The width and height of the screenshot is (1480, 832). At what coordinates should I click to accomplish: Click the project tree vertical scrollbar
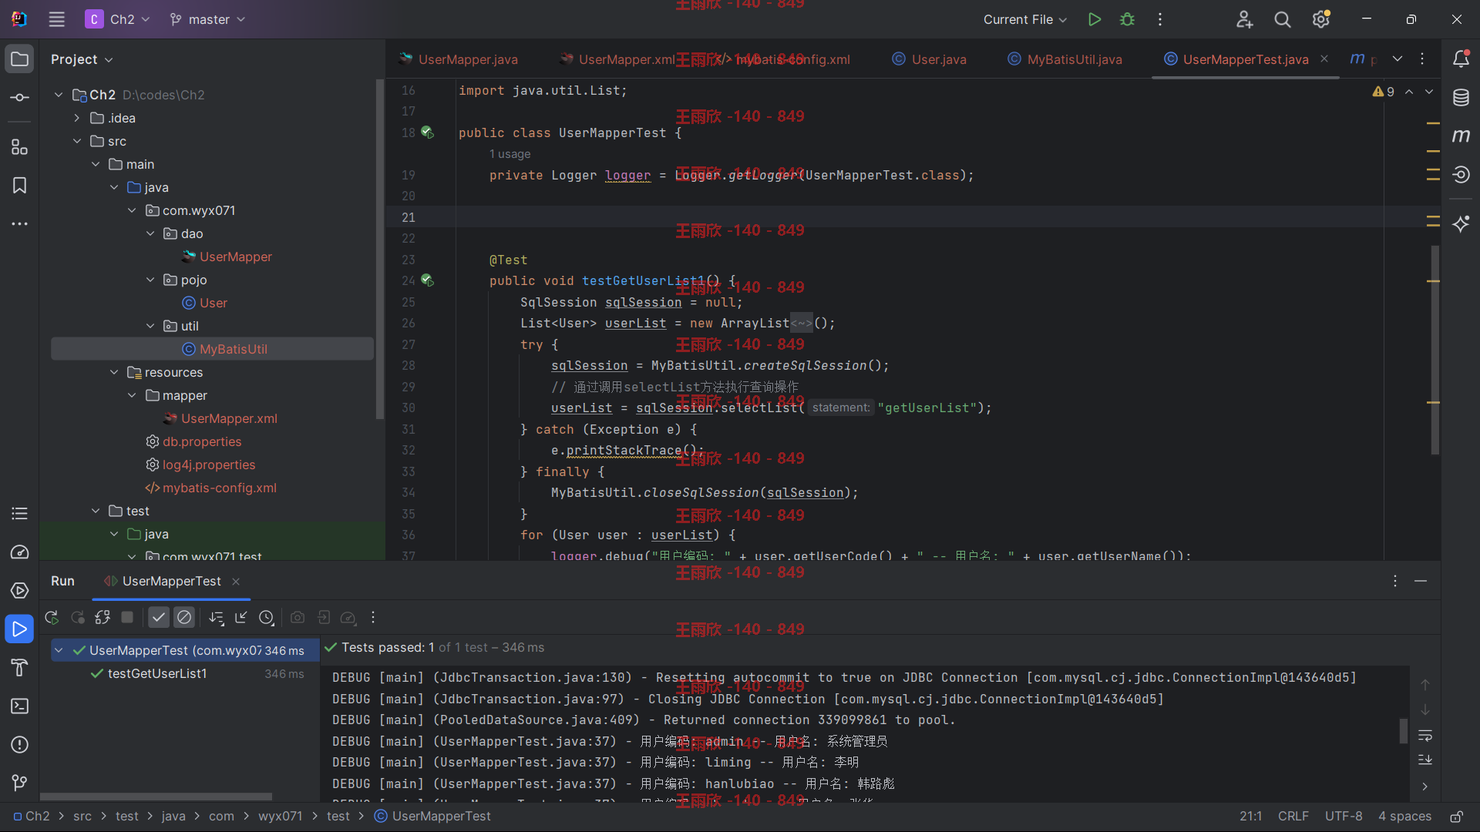tap(379, 248)
